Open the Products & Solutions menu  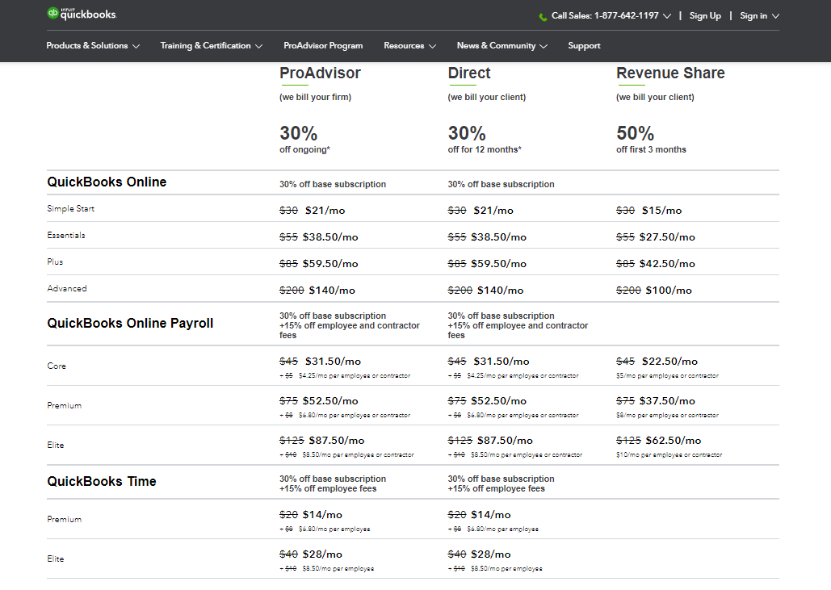[x=87, y=46]
